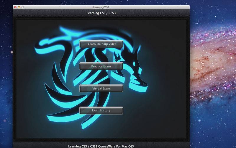The image size is (236, 148).
Task: Click the disabled zoom window button
Action: click(23, 7)
